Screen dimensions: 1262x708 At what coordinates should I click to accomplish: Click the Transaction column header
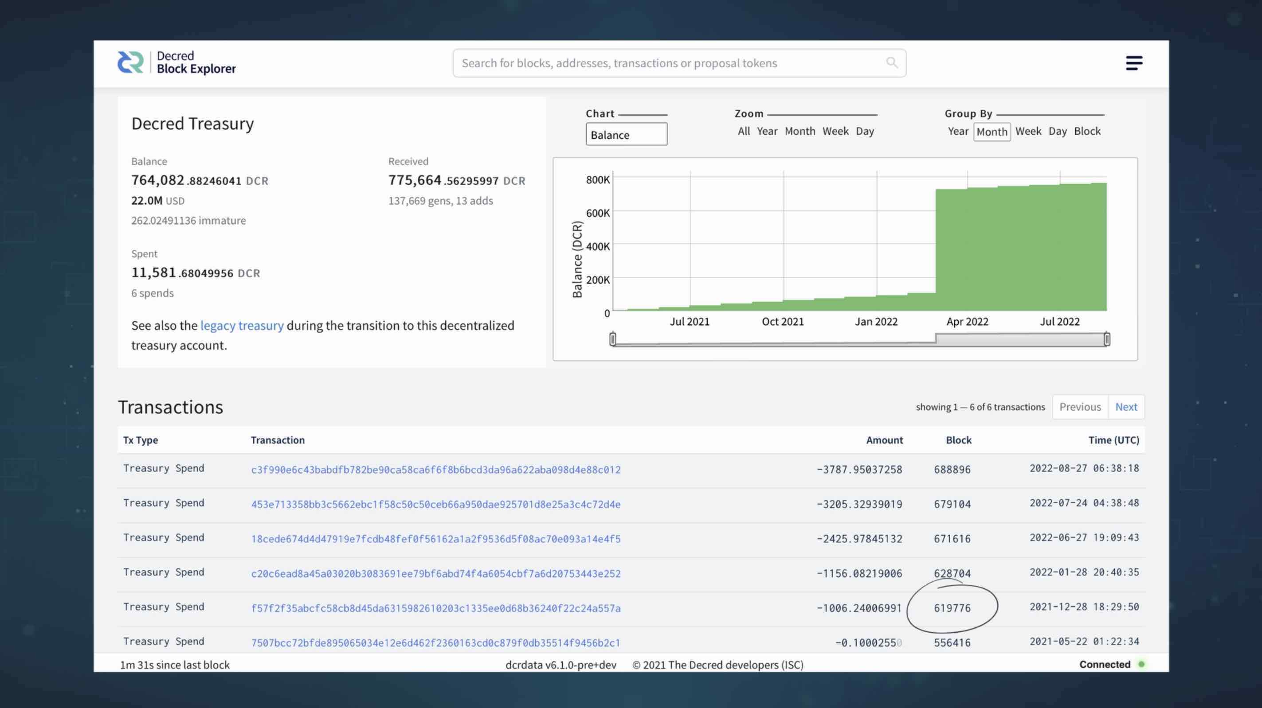point(278,440)
